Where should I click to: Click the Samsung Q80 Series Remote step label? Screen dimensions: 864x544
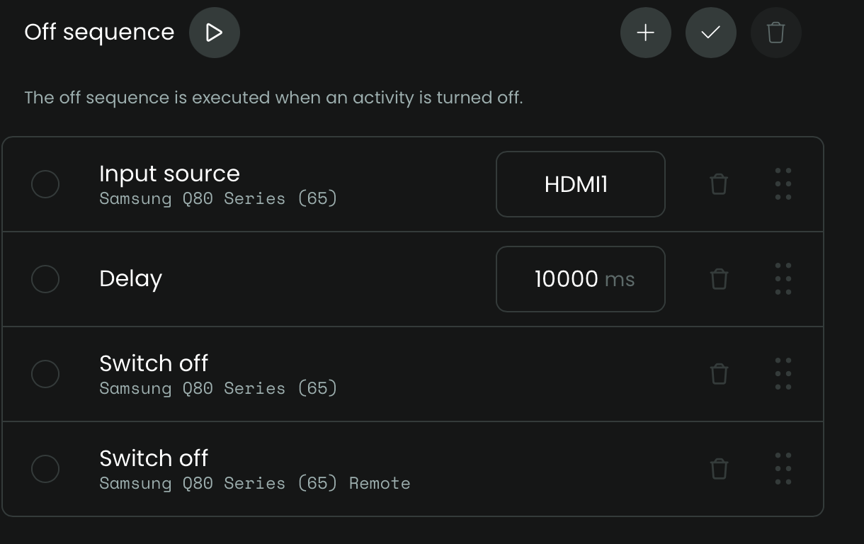point(254,483)
